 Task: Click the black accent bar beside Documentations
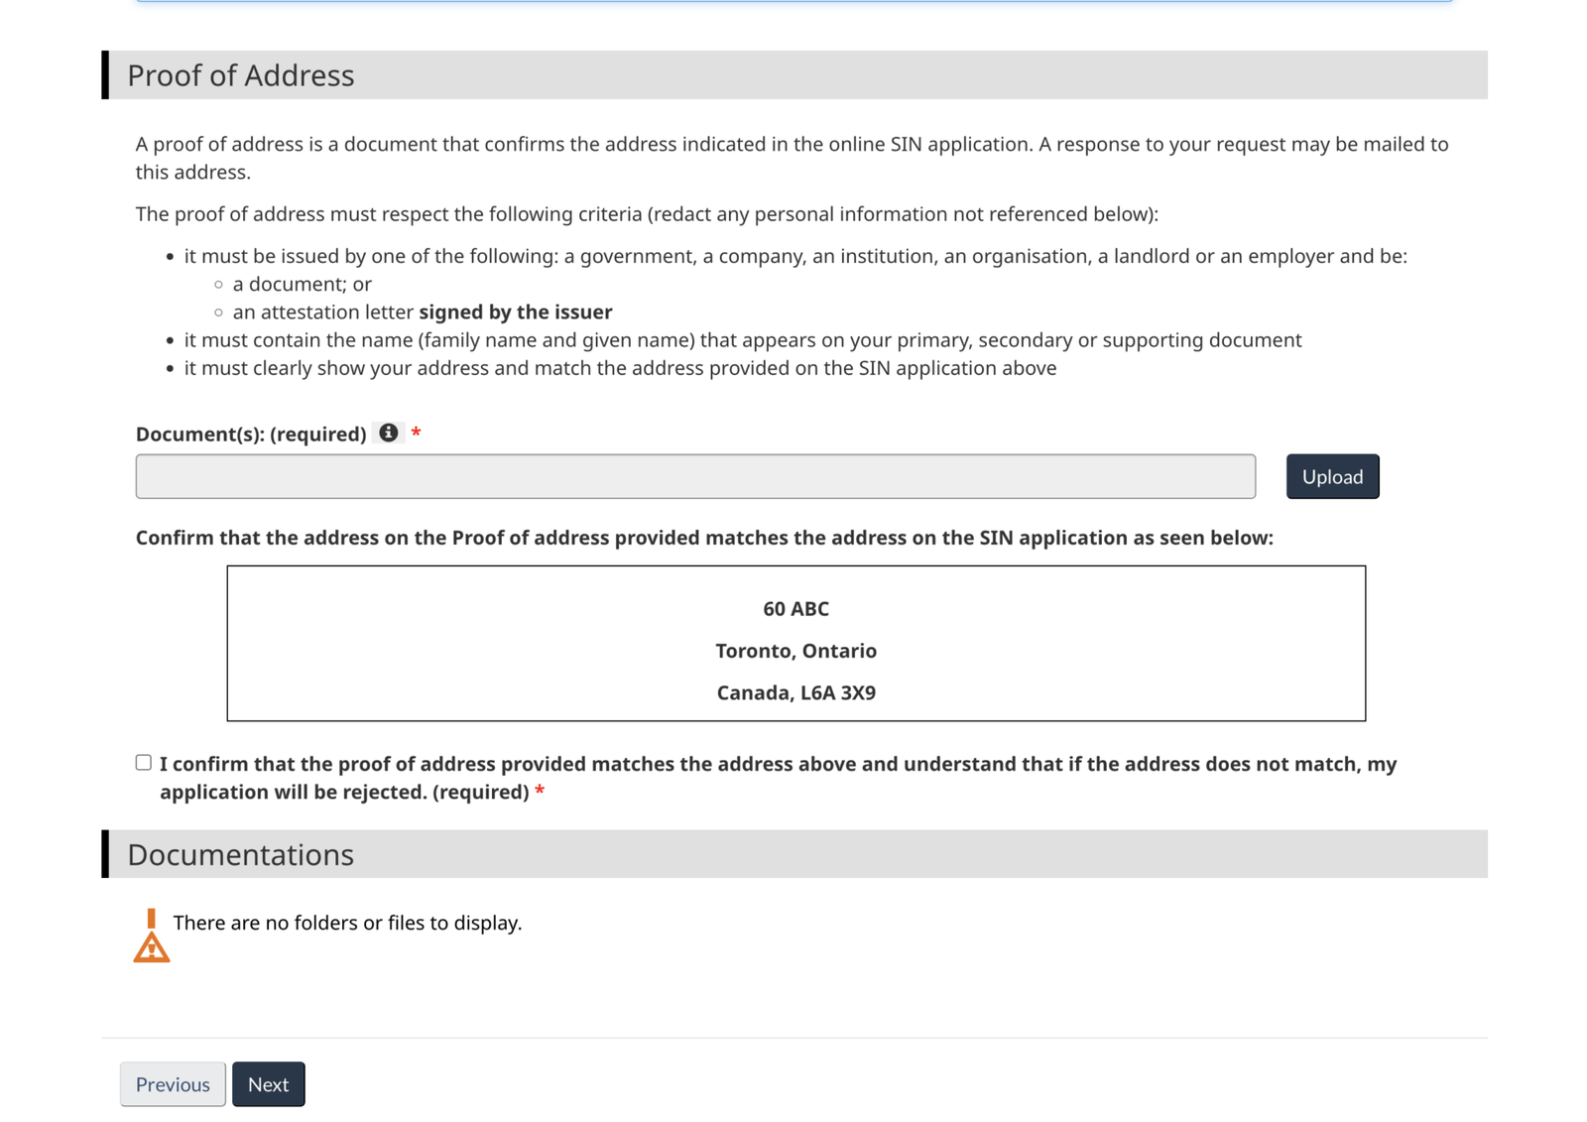coord(105,852)
